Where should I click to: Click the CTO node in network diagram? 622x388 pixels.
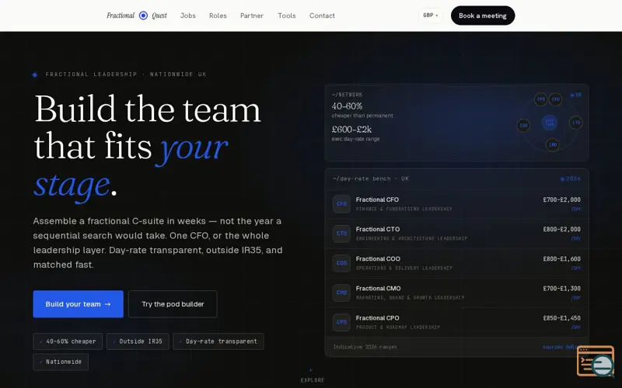tap(575, 123)
